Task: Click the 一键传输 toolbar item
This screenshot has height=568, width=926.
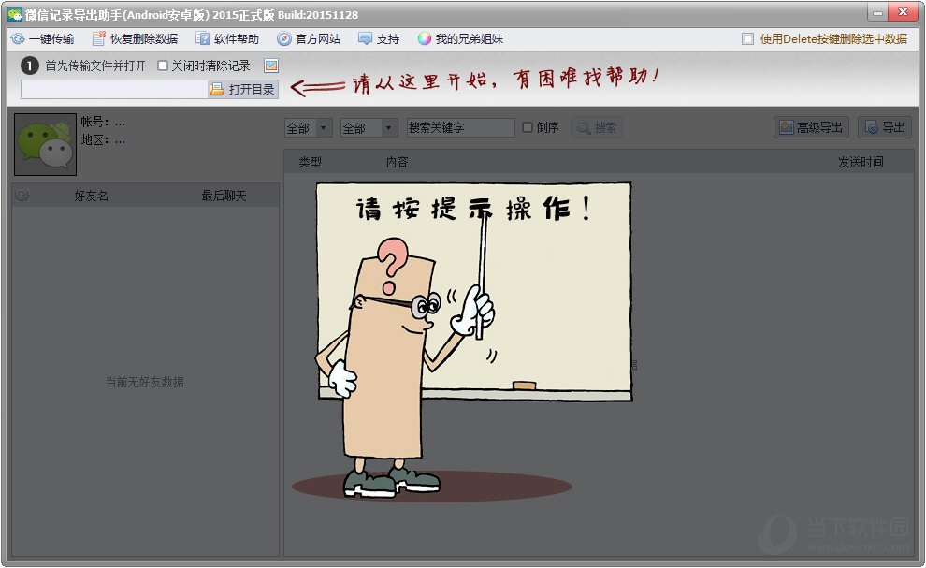Action: pos(42,39)
